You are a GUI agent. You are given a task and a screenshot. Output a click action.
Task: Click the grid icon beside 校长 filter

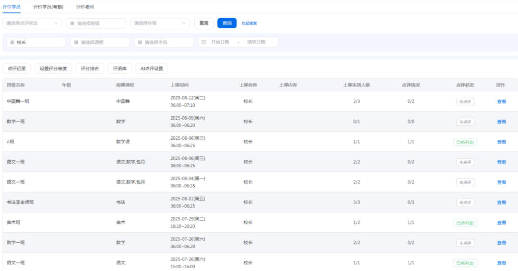coord(12,42)
